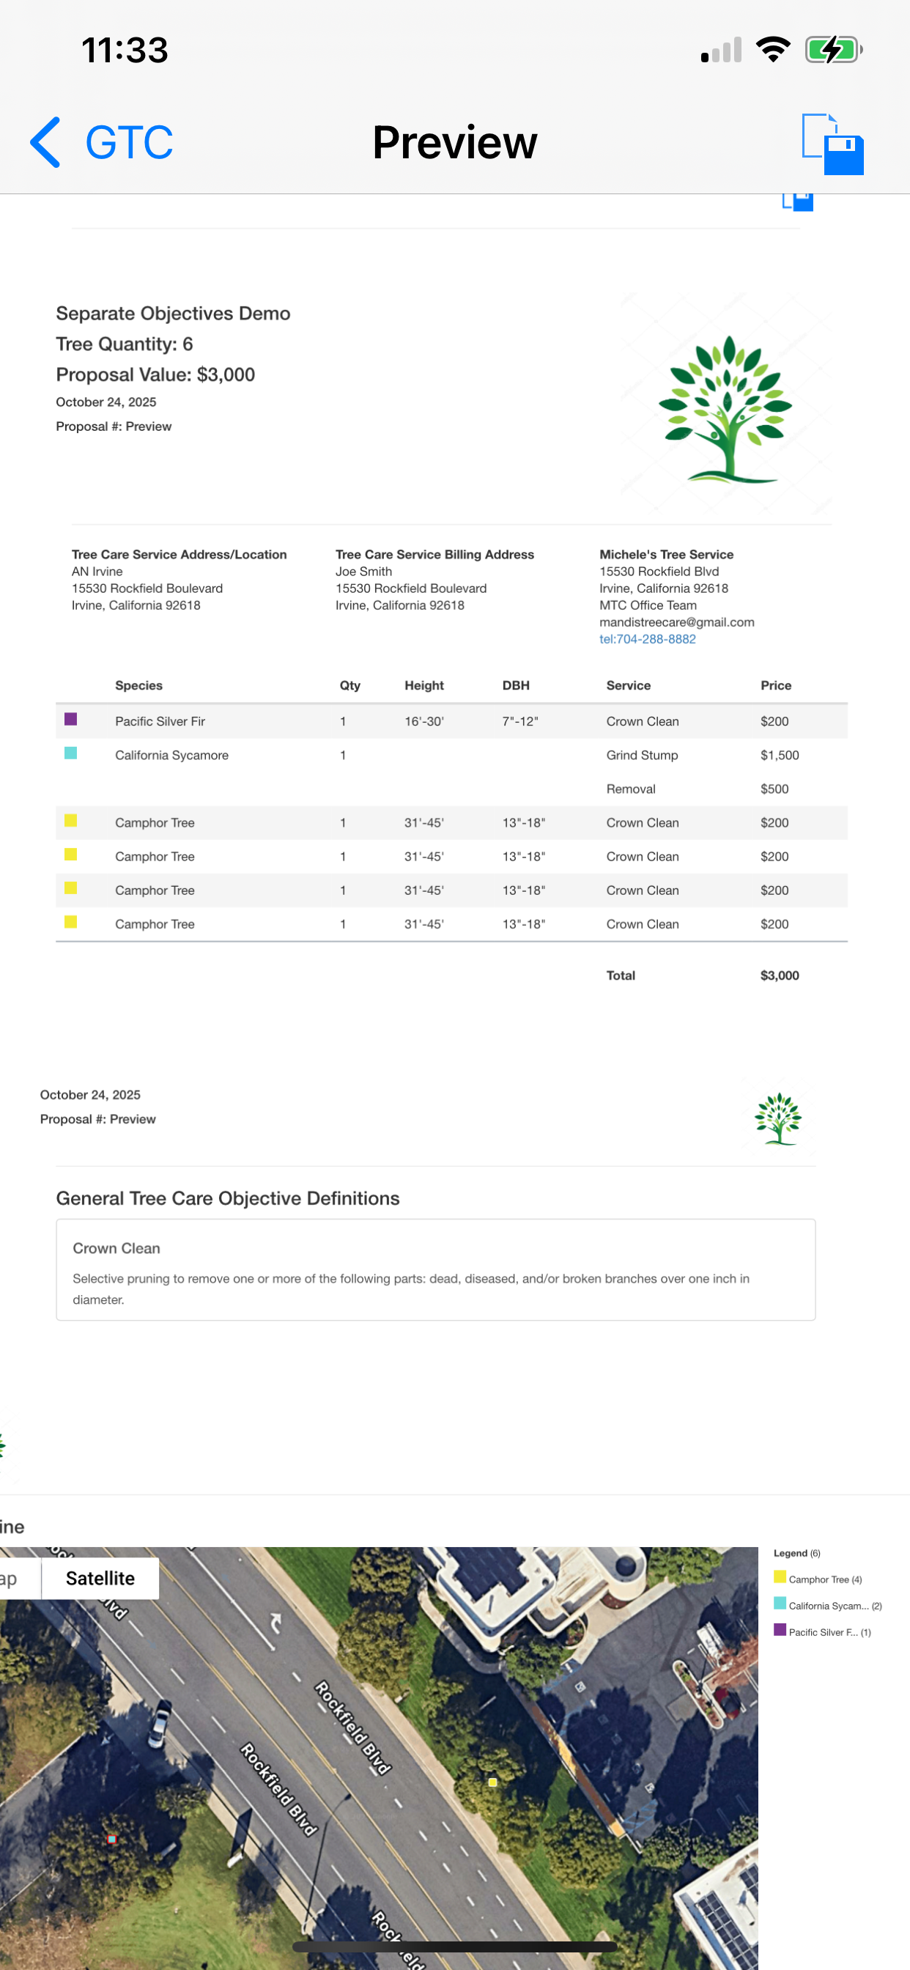Select purple Pacific Silver Fir legend swatch
Screen dimensions: 910x1970
[780, 1629]
